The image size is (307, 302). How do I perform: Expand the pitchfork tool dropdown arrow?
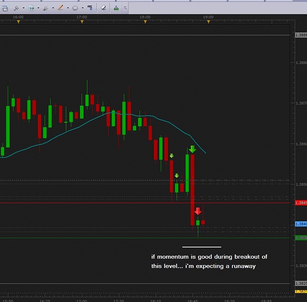tap(24, 8)
